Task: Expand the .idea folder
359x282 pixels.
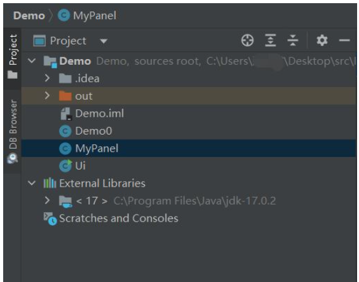Action: click(47, 78)
